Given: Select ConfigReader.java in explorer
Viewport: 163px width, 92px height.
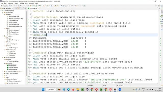Looking at the screenshot, I should pos(14,32).
